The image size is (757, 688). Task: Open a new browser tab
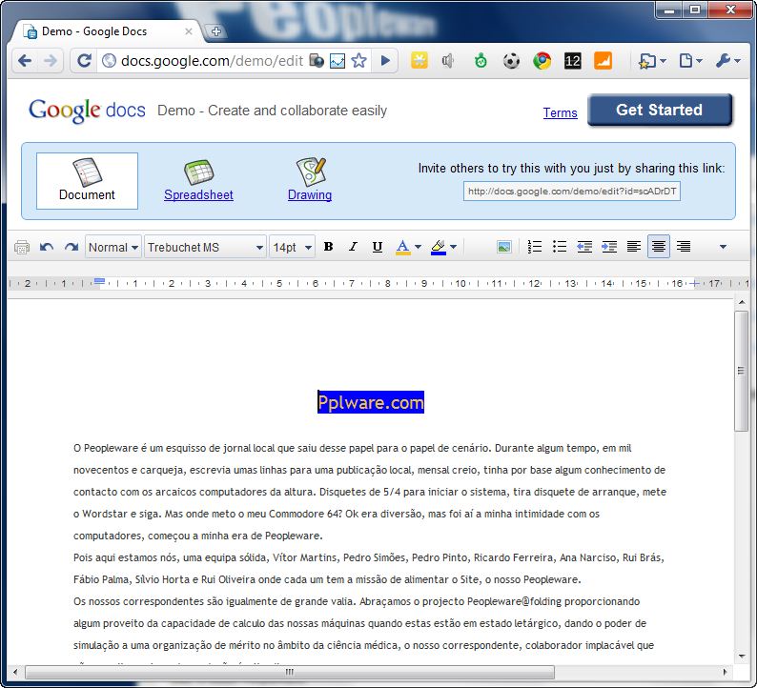(215, 31)
